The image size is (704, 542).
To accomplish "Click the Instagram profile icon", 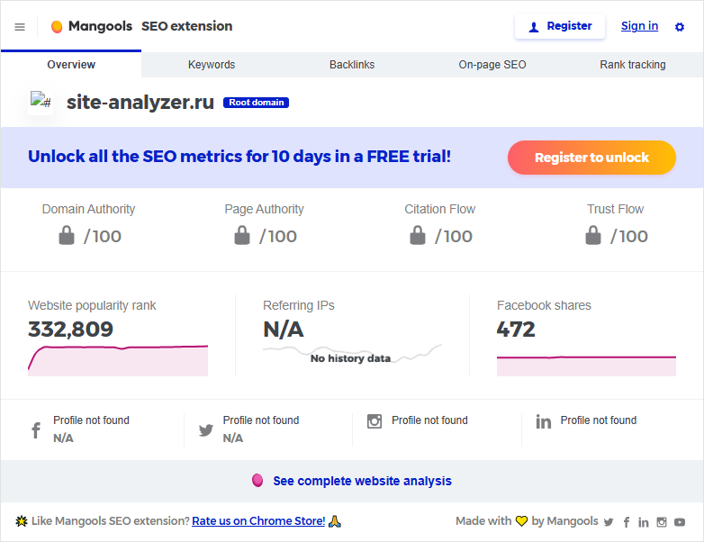I will (x=375, y=421).
